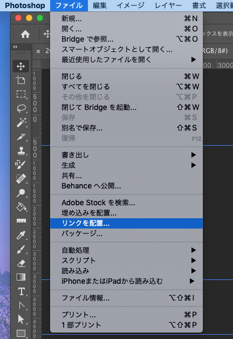Viewport: 233px width, 339px height.
Task: Expand the 書き出し submenu
Action: [x=126, y=155]
